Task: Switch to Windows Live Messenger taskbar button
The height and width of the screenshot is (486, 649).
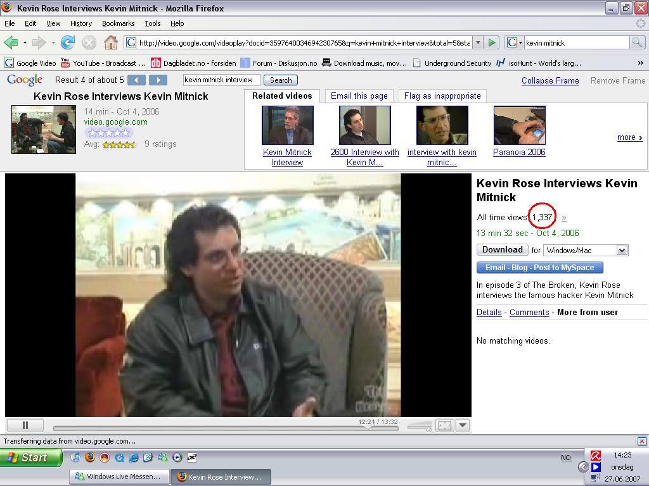Action: pos(119,477)
